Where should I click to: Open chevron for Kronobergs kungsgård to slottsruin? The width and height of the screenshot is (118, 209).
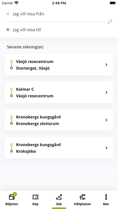pyautogui.click(x=106, y=120)
